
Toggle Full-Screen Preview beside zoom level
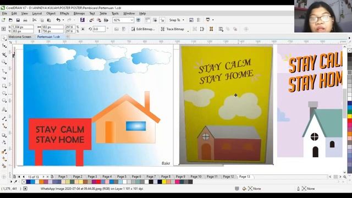coord(138,20)
